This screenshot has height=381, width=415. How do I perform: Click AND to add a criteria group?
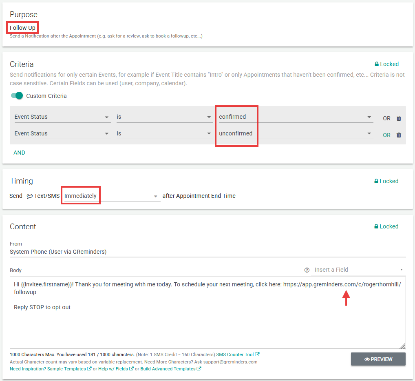tap(19, 153)
